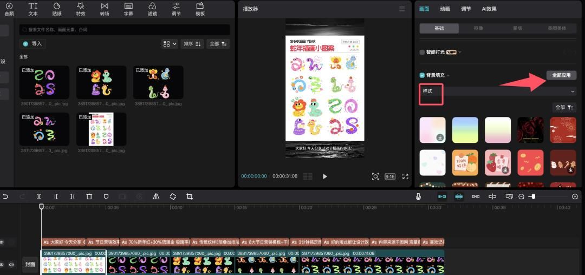Open the 滤镜 filters panel
This screenshot has height=275, width=585.
tap(152, 9)
